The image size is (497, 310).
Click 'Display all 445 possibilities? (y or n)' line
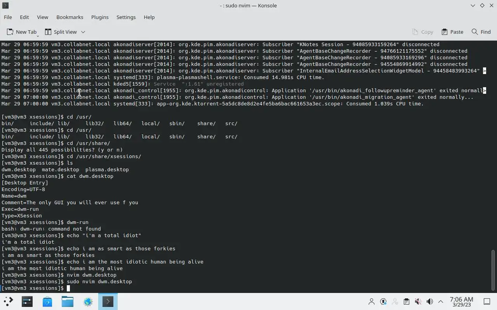pyautogui.click(x=62, y=150)
